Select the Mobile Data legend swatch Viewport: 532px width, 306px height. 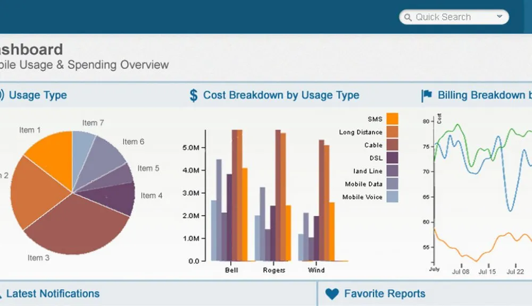(x=392, y=184)
